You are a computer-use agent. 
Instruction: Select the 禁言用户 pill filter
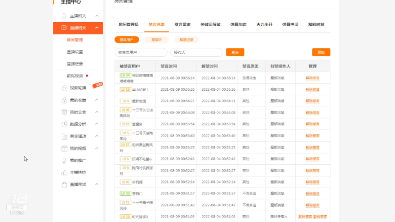point(127,40)
